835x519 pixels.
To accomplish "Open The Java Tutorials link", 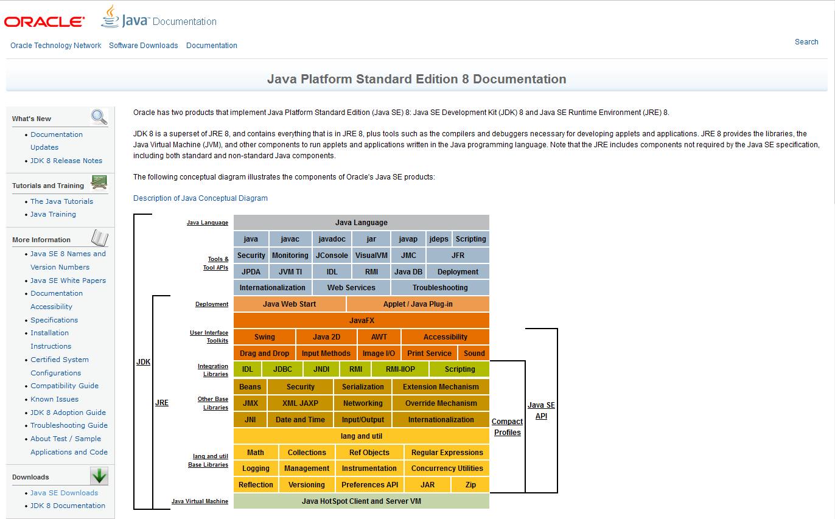I will (62, 201).
